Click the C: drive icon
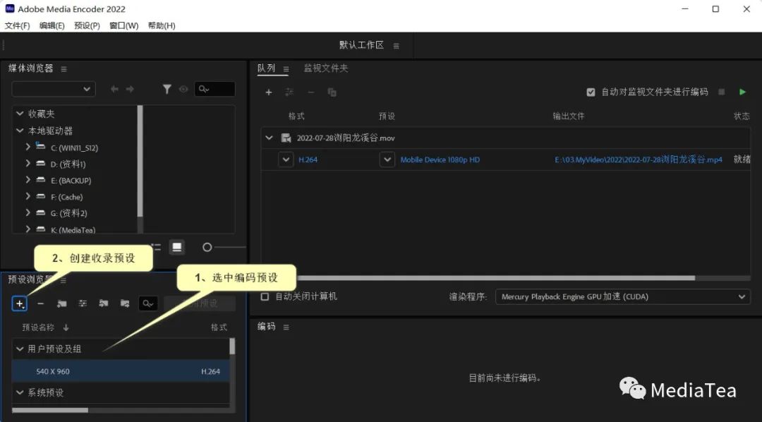762x422 pixels. click(x=40, y=146)
